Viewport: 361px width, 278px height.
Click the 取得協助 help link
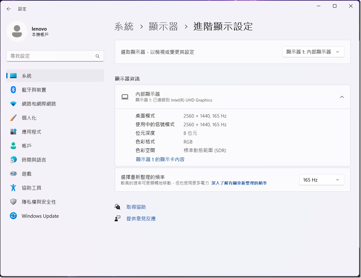click(x=136, y=207)
